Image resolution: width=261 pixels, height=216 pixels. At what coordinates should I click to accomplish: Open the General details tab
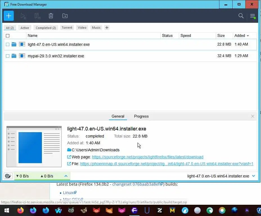(x=118, y=116)
